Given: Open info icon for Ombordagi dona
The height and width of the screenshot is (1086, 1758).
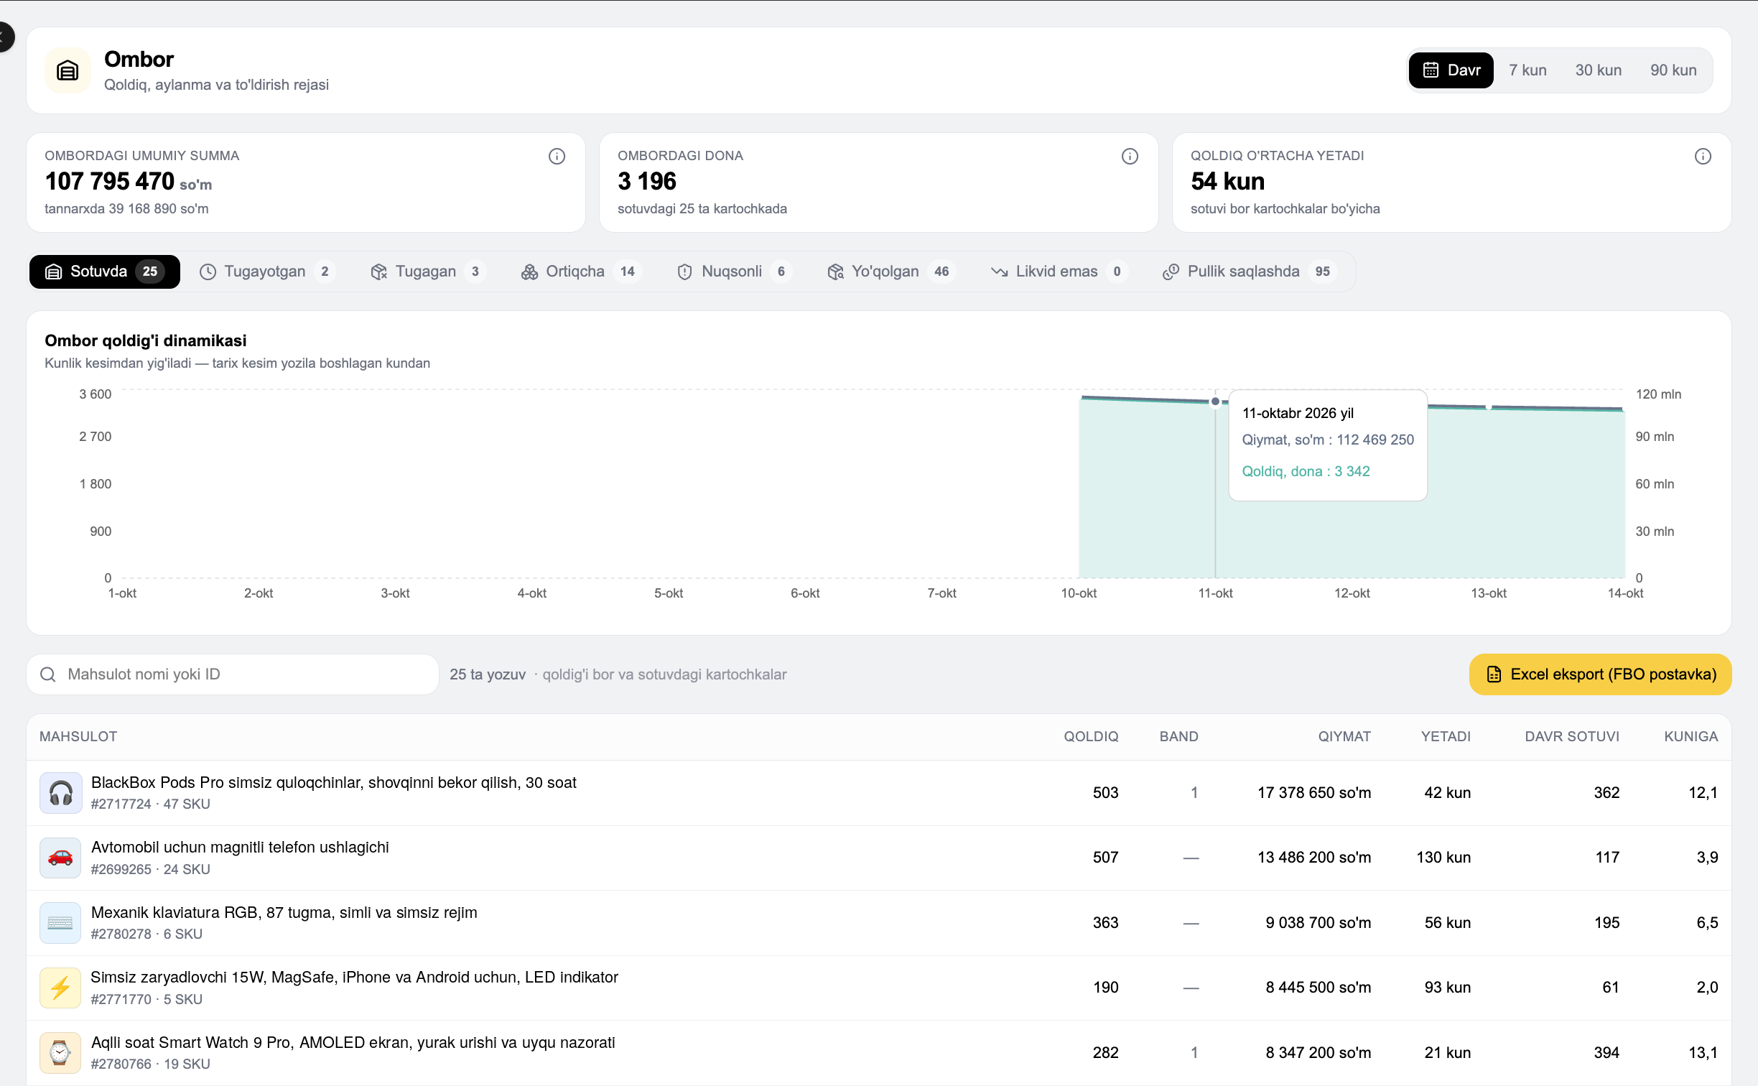Looking at the screenshot, I should tap(1130, 157).
